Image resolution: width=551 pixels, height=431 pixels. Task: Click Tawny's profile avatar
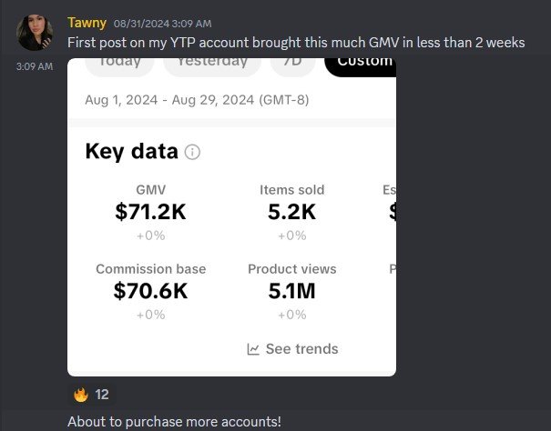pos(35,33)
